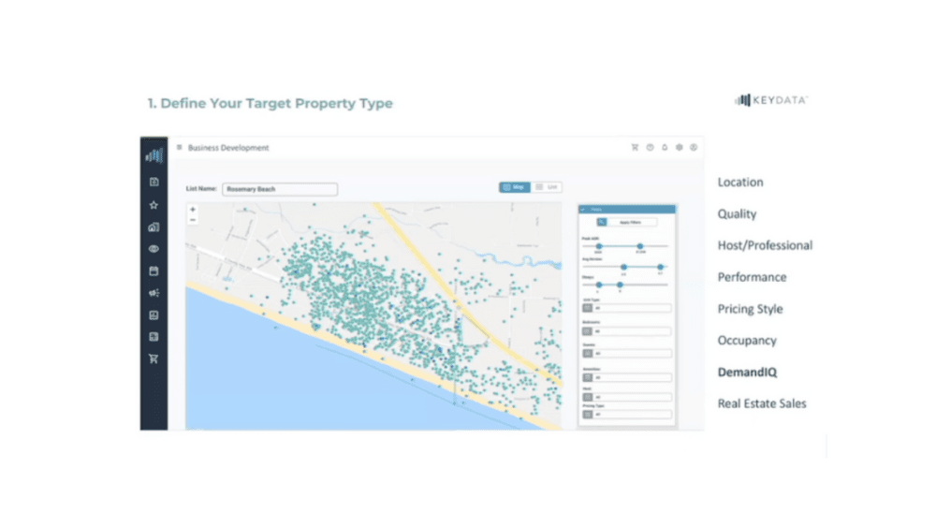Screen dimensions: 936x527
Task: Open the house properties icon in sidebar
Action: pyautogui.click(x=154, y=227)
